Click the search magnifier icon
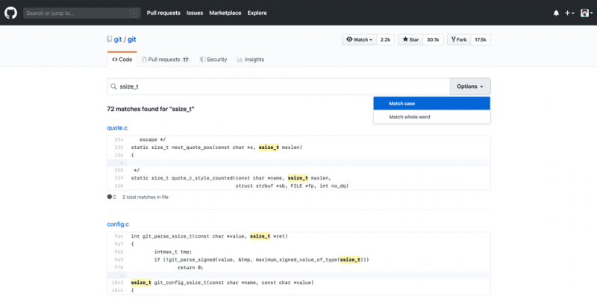 coord(113,86)
